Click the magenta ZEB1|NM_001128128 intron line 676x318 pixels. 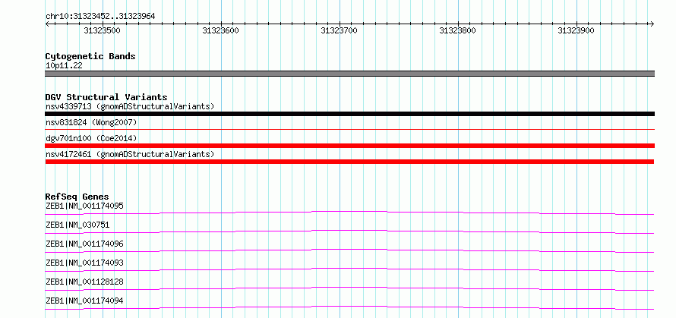tap(350, 288)
